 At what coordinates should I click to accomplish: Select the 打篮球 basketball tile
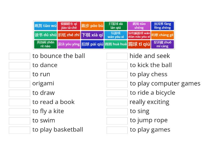pos(116,26)
